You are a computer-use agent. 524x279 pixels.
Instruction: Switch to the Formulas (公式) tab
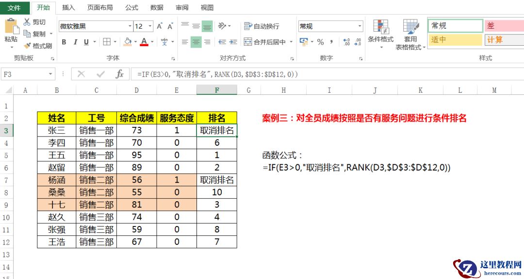[x=131, y=7]
